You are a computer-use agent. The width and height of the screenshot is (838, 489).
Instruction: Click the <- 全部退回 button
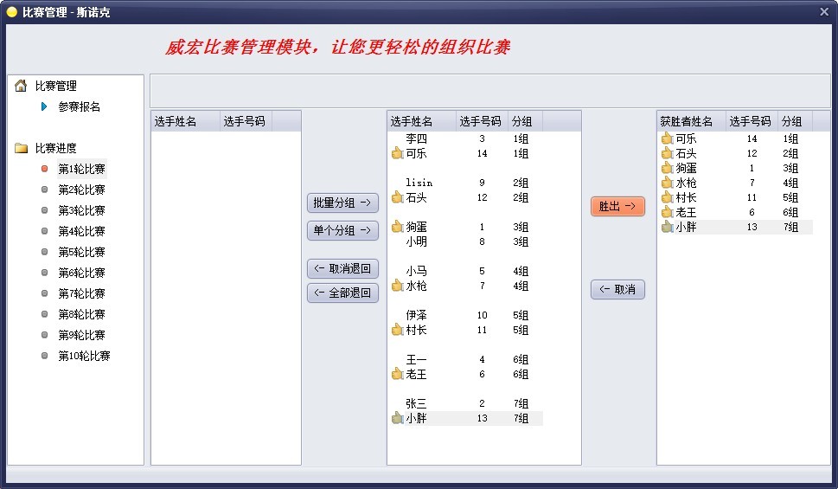point(342,293)
